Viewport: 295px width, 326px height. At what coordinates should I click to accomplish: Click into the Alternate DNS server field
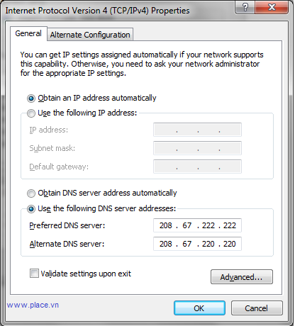[x=197, y=244]
